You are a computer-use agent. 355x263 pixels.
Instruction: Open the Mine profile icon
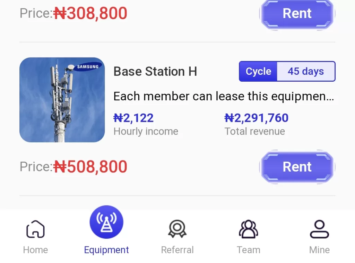pyautogui.click(x=319, y=229)
